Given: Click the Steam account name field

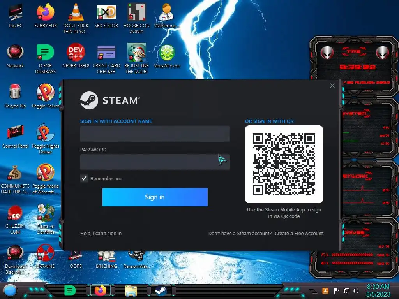Looking at the screenshot, I should coord(155,134).
